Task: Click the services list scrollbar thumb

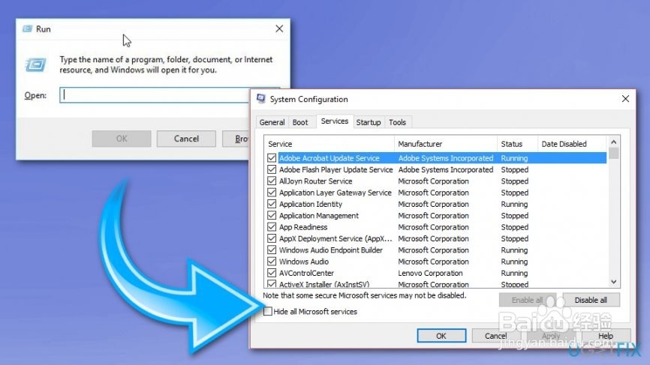Action: [x=613, y=153]
